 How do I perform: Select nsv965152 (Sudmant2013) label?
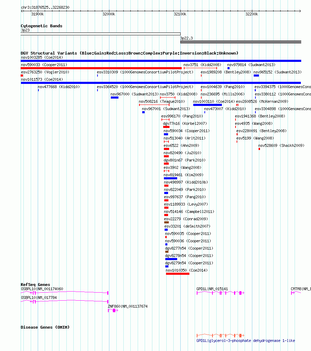(x=277, y=72)
